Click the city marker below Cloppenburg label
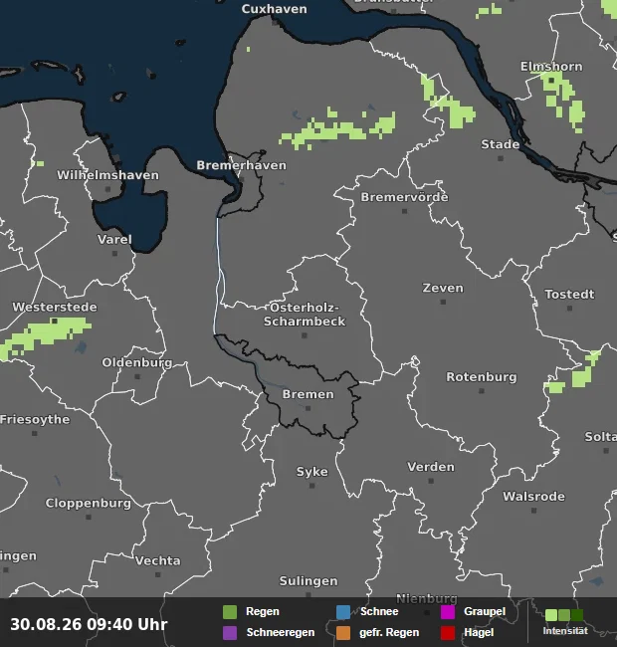 (x=89, y=517)
